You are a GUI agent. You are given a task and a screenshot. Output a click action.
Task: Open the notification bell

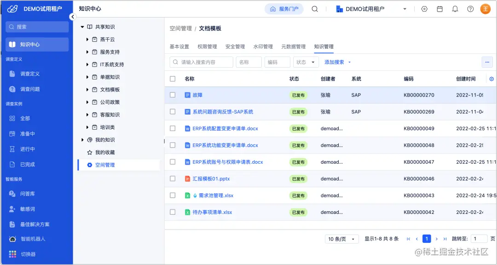[x=455, y=9]
